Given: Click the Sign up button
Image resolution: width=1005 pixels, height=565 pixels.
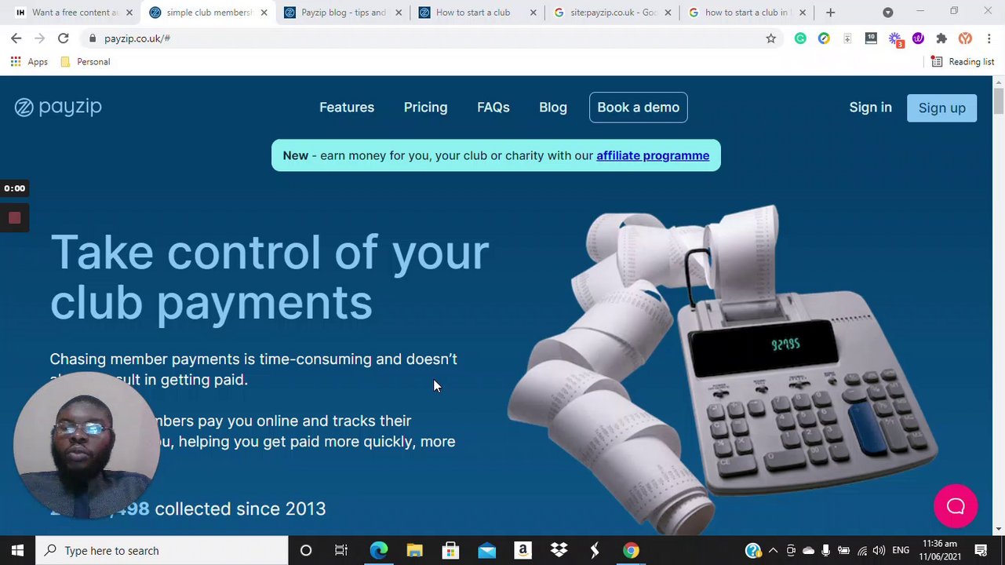Looking at the screenshot, I should 942,108.
